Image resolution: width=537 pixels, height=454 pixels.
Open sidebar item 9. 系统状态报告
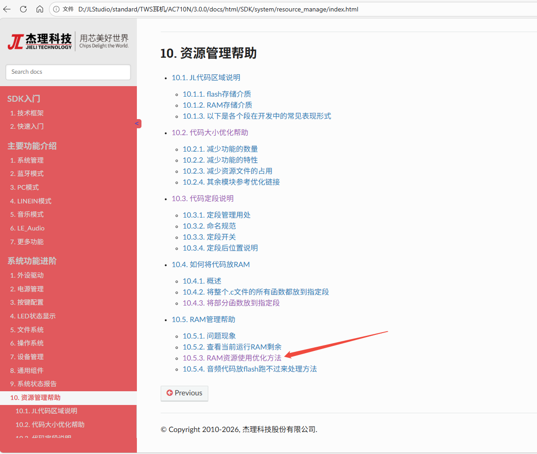tap(33, 384)
